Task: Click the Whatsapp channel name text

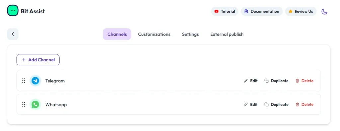Action: 56,105
